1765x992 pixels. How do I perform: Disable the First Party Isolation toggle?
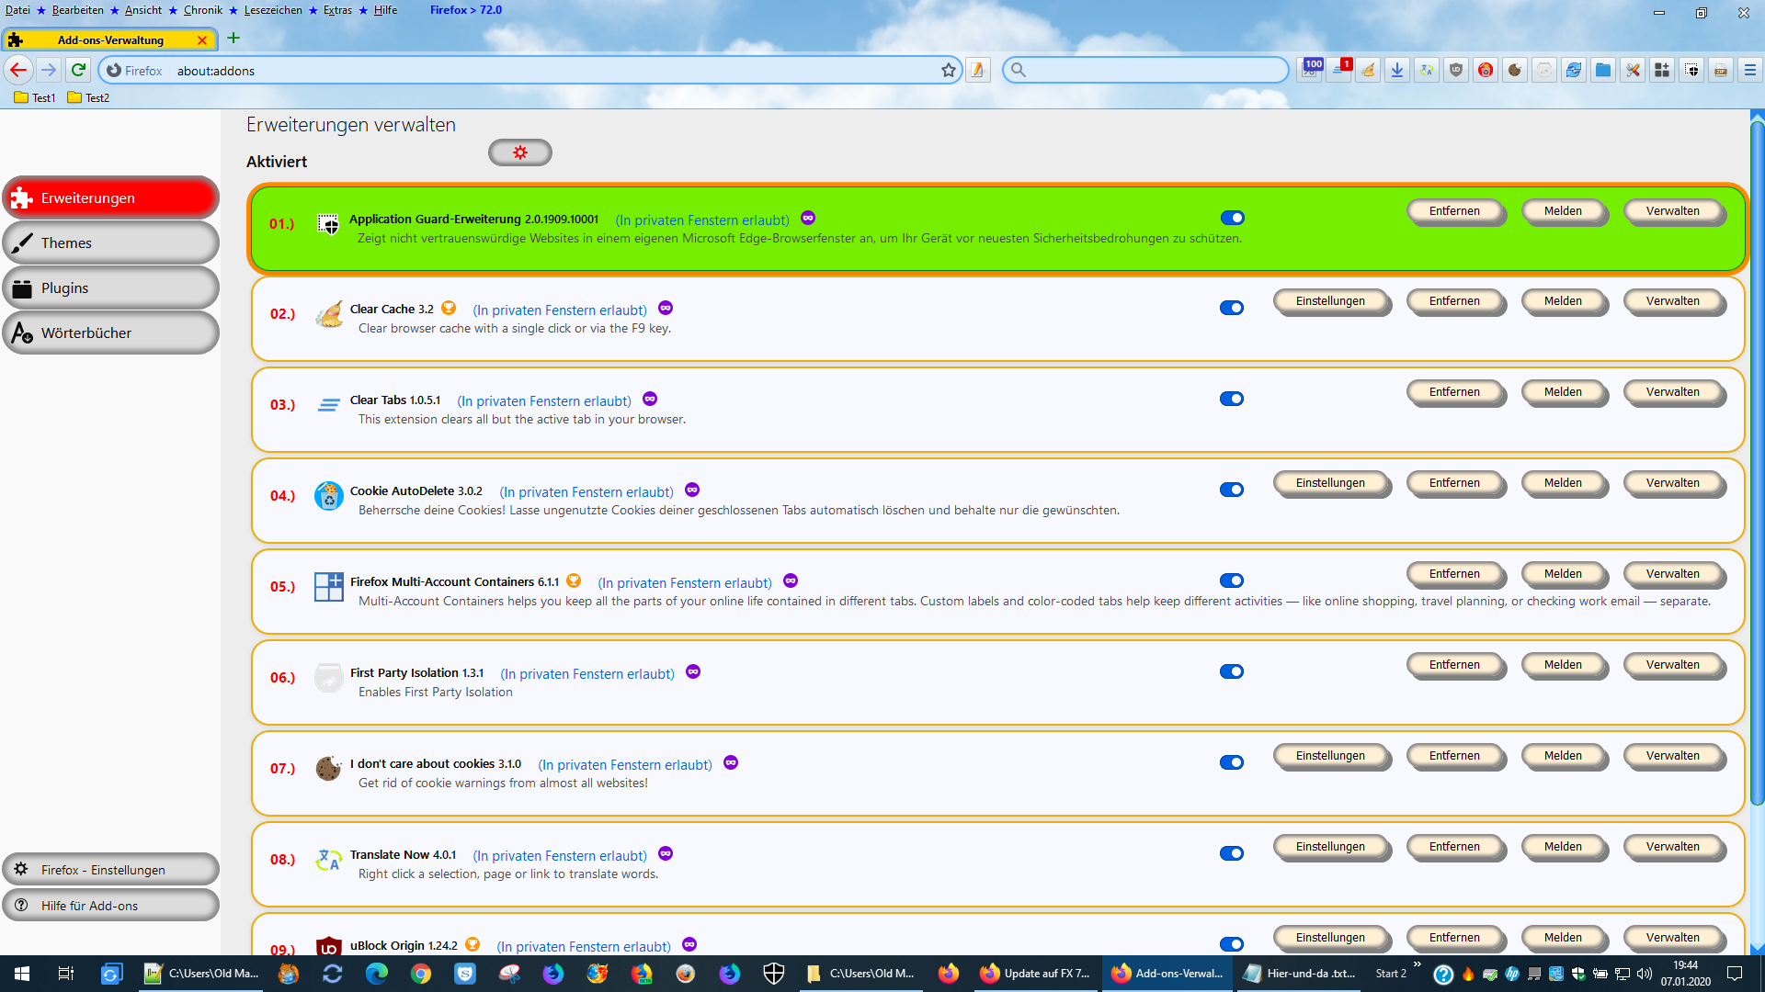(x=1232, y=671)
